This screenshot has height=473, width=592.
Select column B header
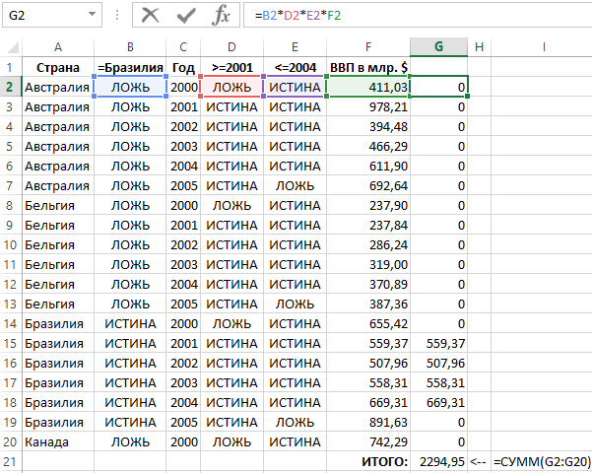click(x=131, y=47)
